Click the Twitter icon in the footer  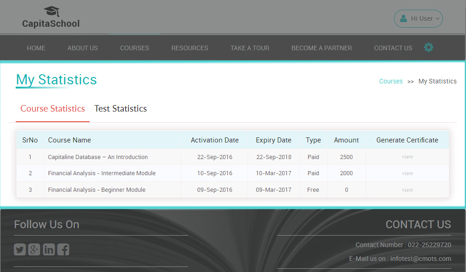(19, 249)
